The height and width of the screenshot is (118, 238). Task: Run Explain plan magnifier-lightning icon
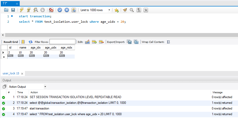pyautogui.click(x=36, y=10)
